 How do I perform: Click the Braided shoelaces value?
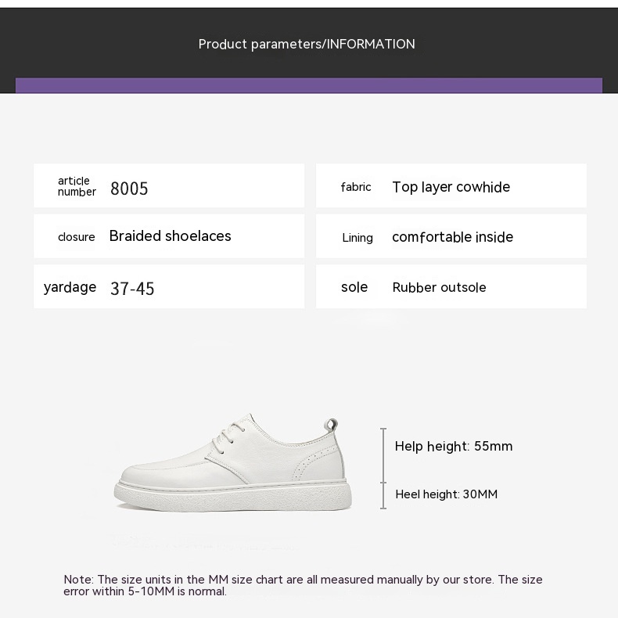(170, 236)
